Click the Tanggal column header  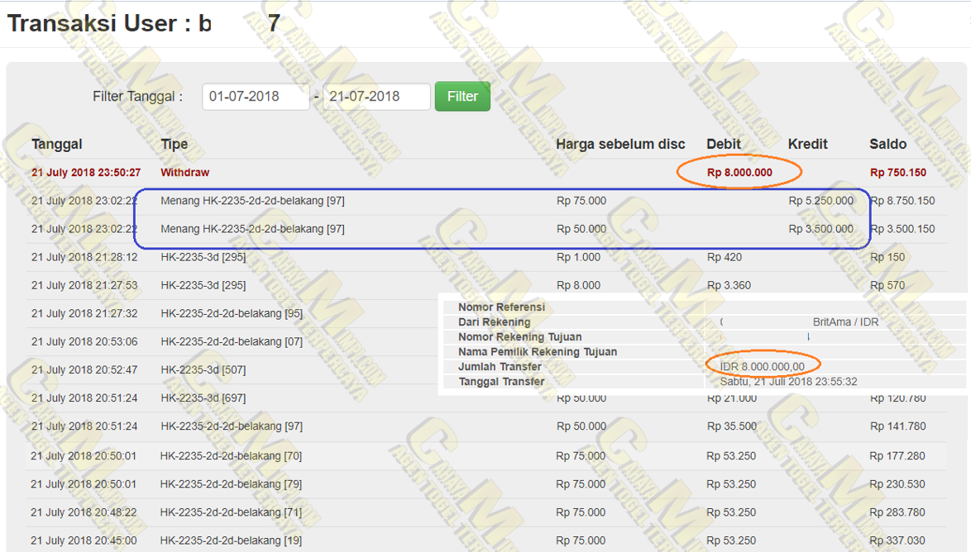click(57, 144)
